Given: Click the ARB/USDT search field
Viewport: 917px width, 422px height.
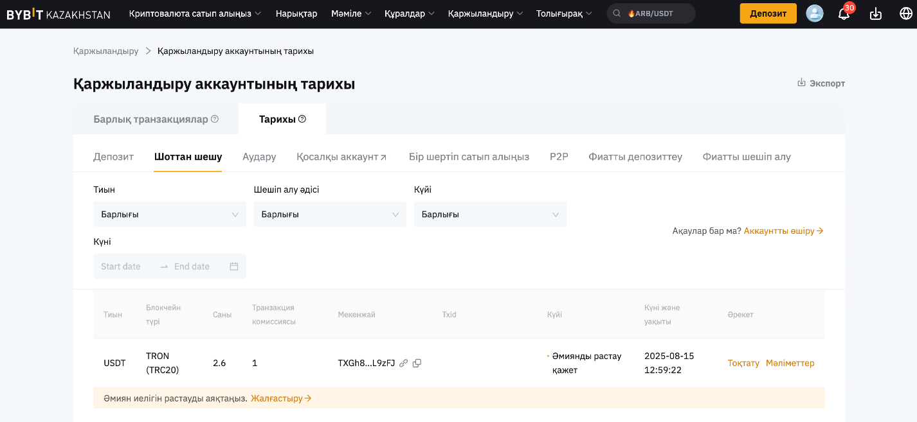Looking at the screenshot, I should click(x=651, y=13).
